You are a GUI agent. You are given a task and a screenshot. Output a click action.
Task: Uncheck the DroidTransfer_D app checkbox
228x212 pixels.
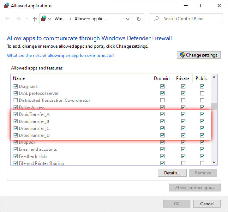coord(16,135)
